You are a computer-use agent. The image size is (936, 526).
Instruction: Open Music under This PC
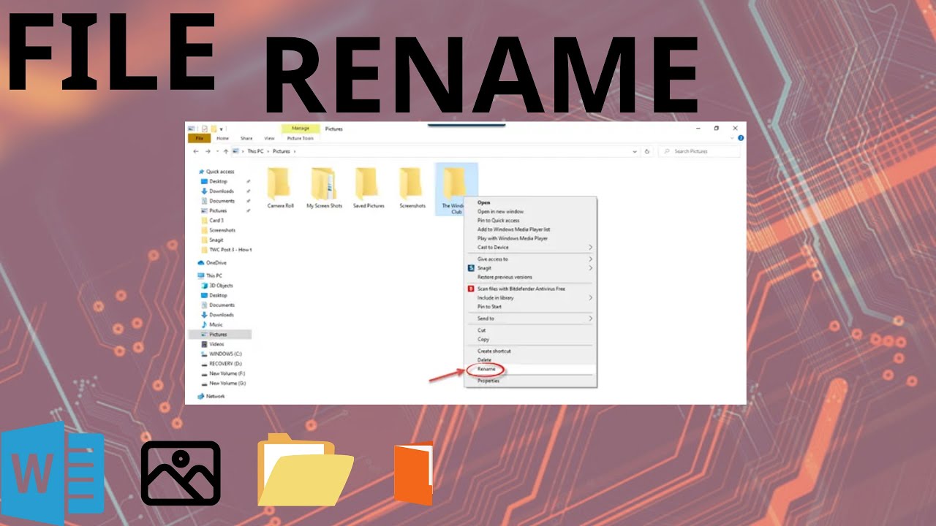[212, 324]
